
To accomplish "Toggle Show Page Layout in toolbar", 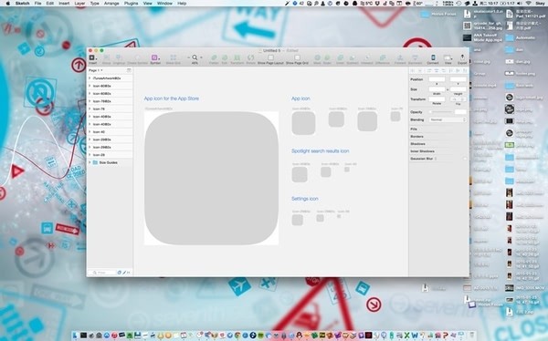I will coord(270,58).
